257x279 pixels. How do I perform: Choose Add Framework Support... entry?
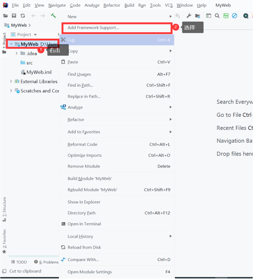117,28
